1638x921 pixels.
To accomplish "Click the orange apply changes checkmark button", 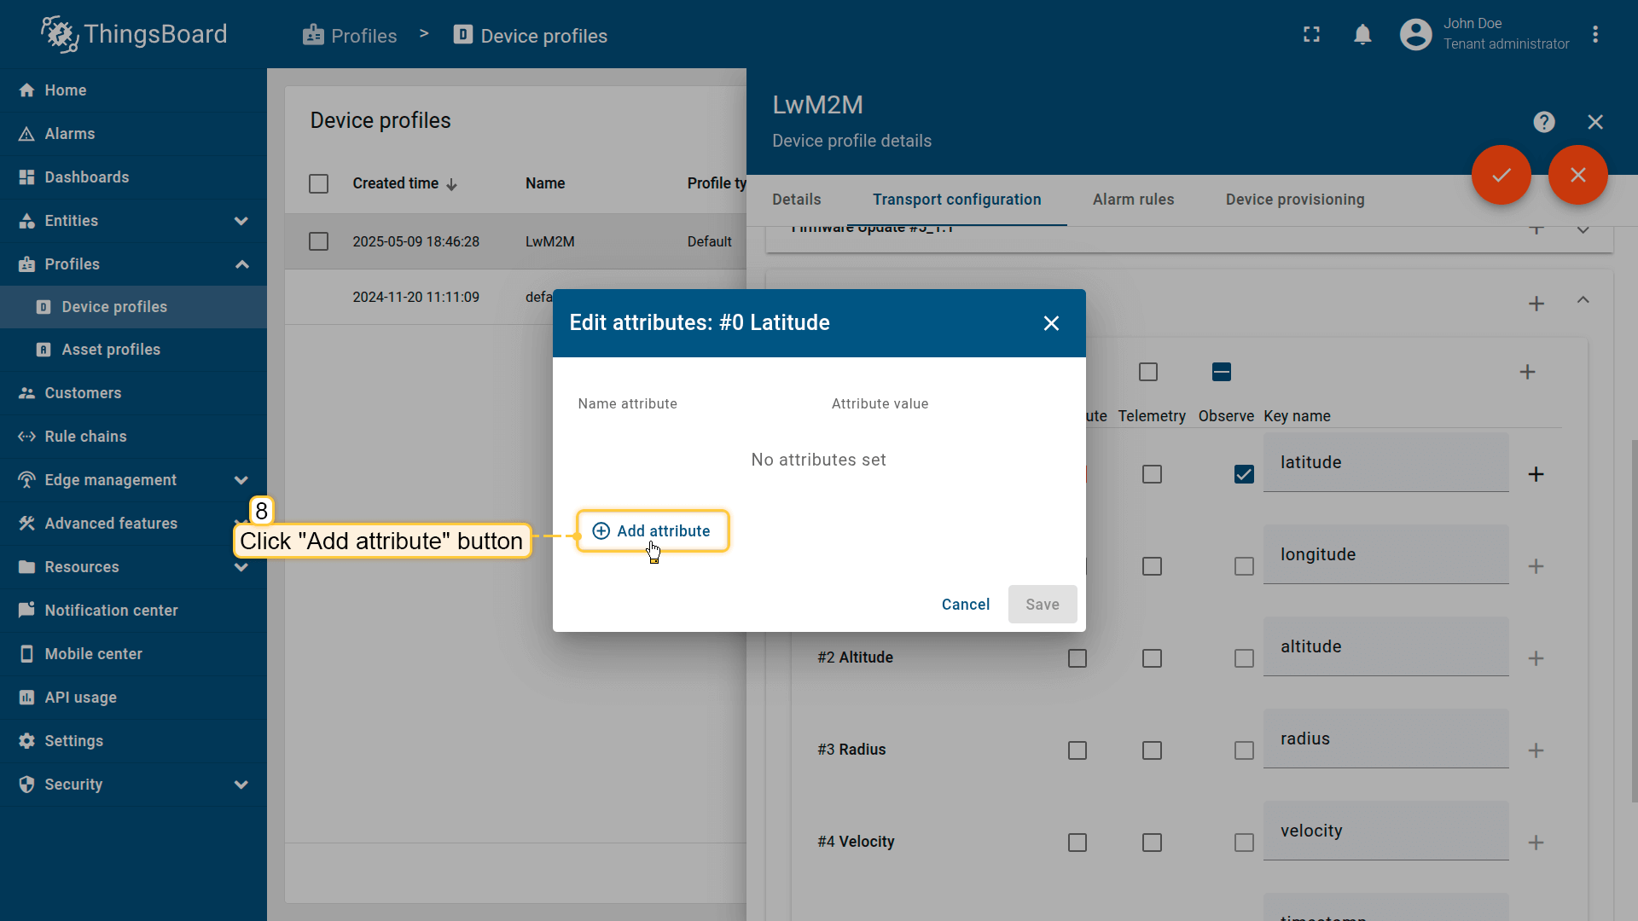I will pyautogui.click(x=1501, y=175).
